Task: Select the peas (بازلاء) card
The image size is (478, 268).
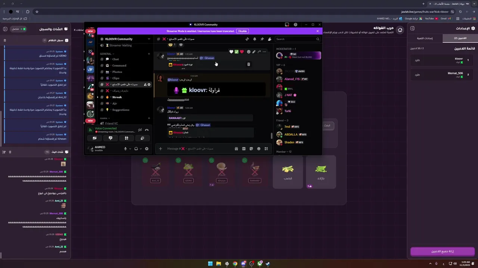Action: [x=321, y=172]
